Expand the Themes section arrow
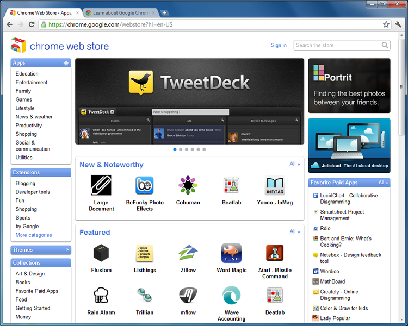408x326 pixels. point(67,249)
